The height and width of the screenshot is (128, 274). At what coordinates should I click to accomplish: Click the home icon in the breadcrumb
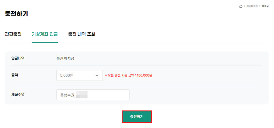241,6
